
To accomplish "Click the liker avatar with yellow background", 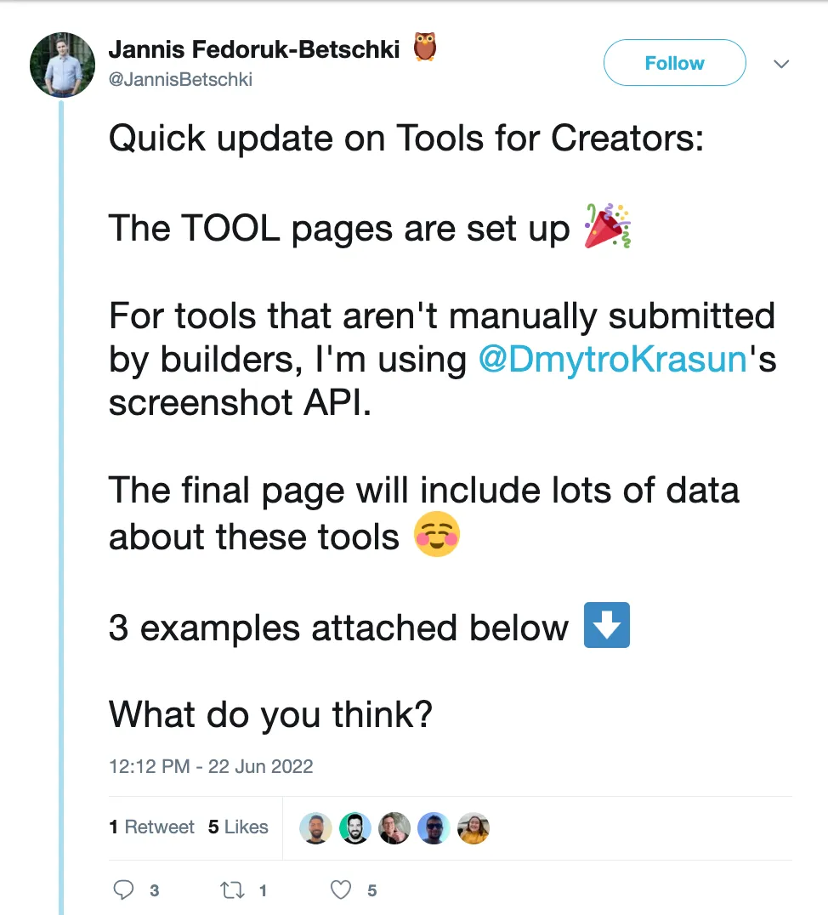I will [474, 827].
